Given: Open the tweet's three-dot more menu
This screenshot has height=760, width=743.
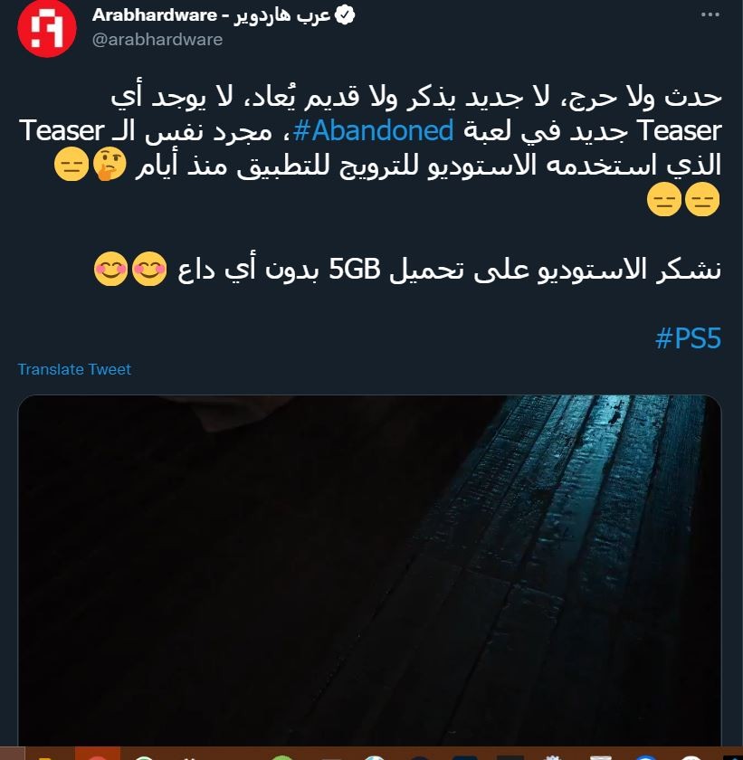Looking at the screenshot, I should click(710, 14).
